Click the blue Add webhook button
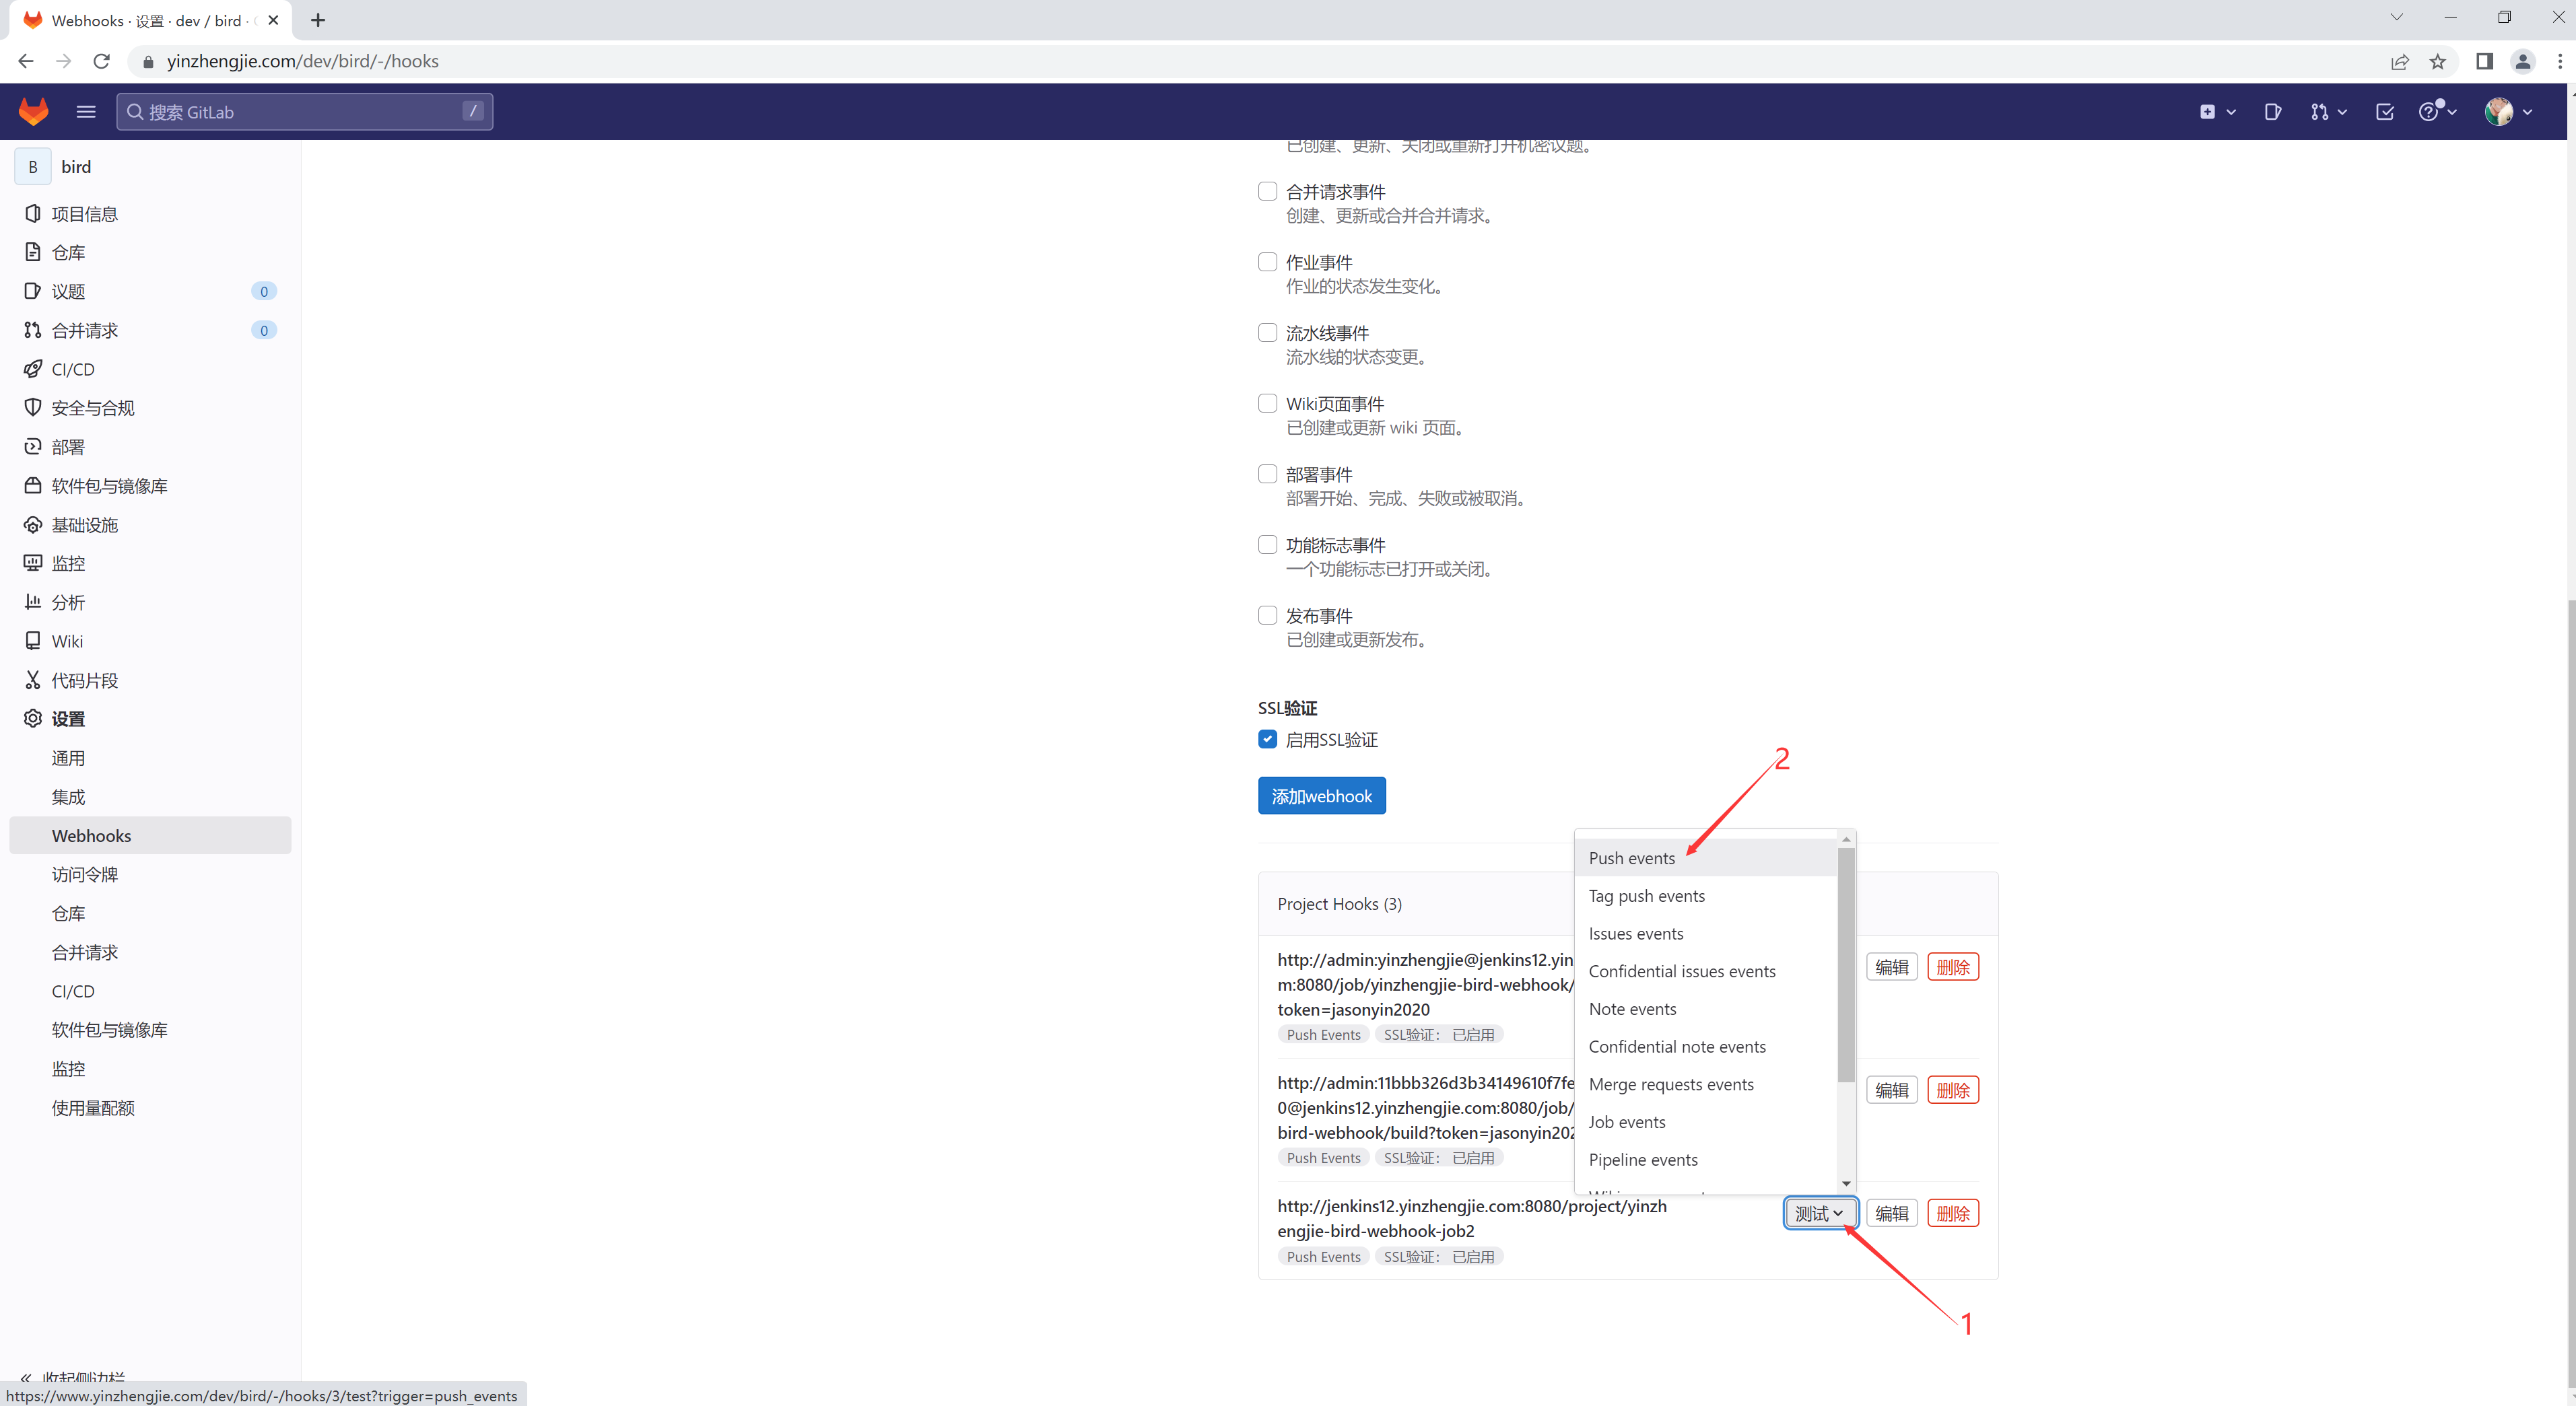 (x=1321, y=796)
